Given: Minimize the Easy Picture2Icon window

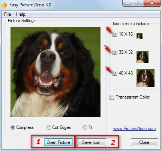Looking at the screenshot, I should (127, 3).
